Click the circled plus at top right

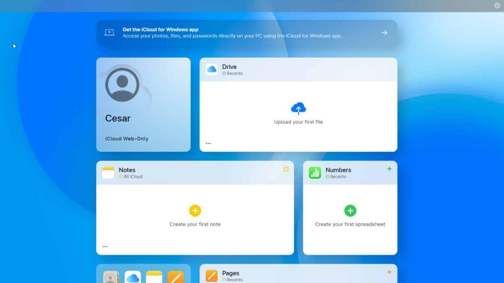click(x=497, y=5)
